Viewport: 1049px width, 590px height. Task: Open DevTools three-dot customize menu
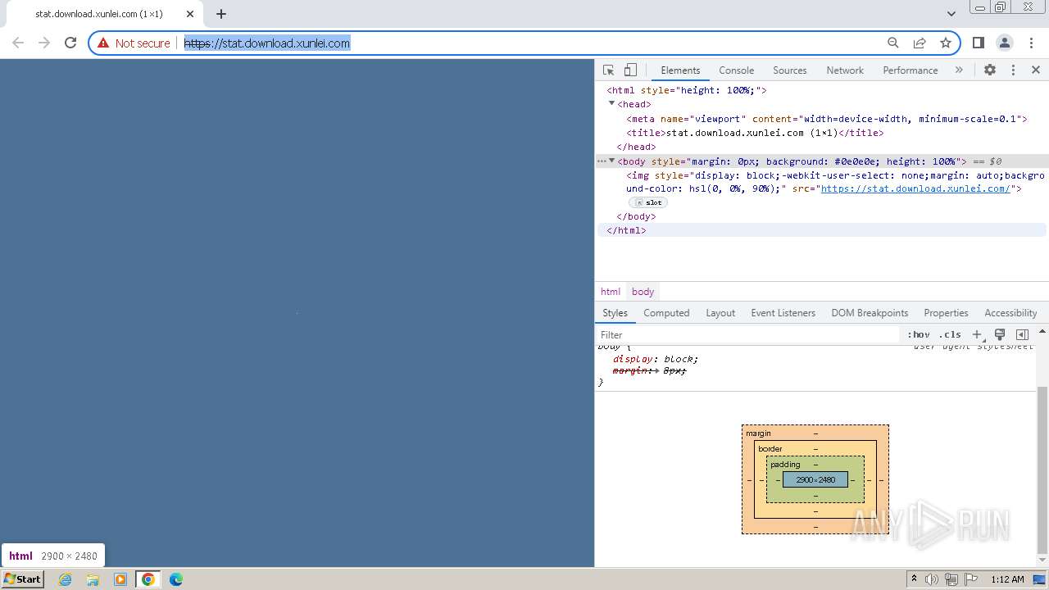coord(1013,70)
